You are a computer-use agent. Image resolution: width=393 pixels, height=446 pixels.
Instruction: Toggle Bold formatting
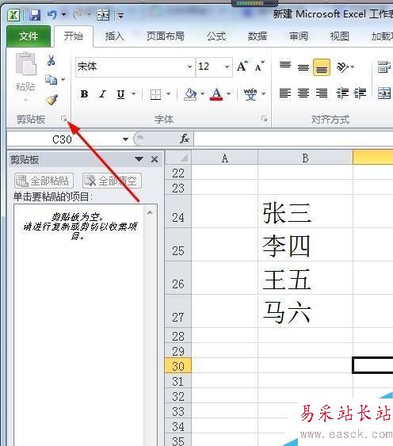[84, 93]
